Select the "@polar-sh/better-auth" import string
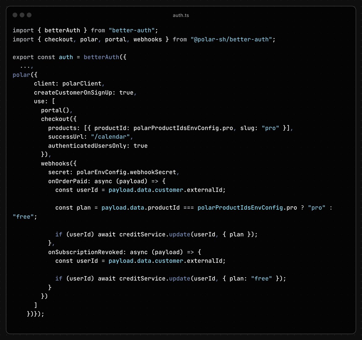 pyautogui.click(x=231, y=39)
